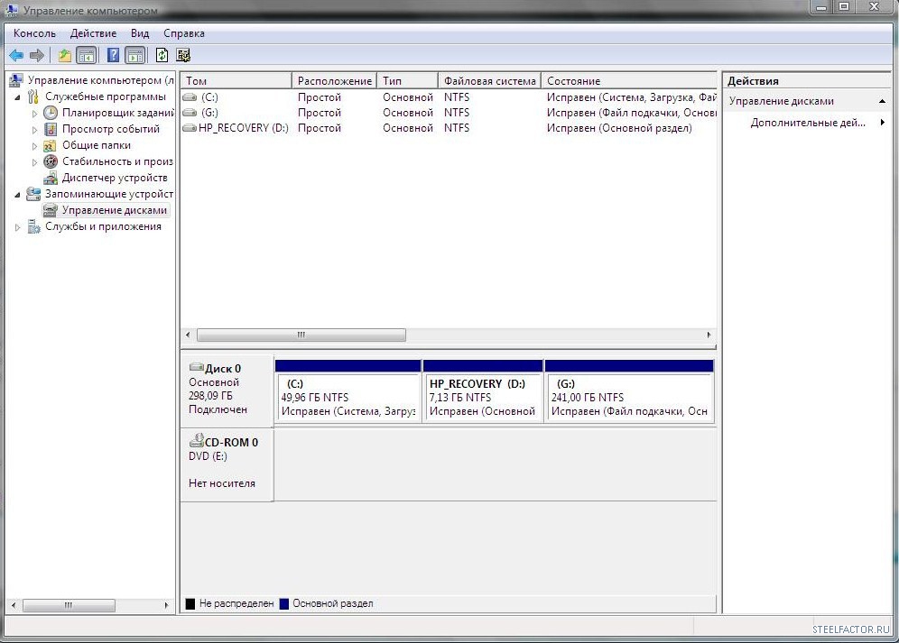Image resolution: width=899 pixels, height=643 pixels.
Task: Click the Диск 0 disk icon
Action: coord(197,368)
